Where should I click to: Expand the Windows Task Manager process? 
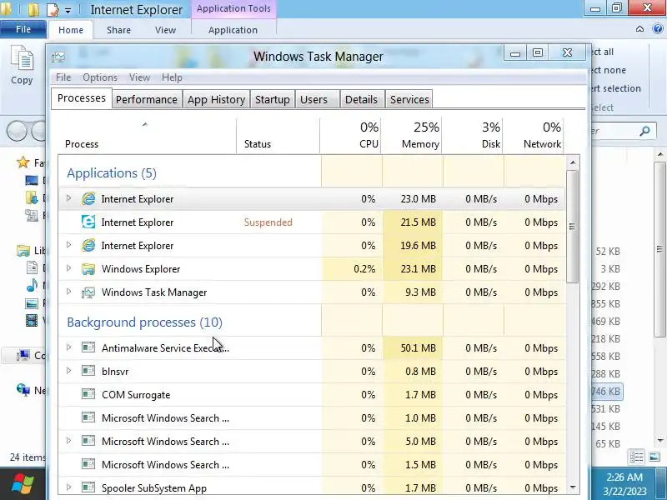coord(68,292)
